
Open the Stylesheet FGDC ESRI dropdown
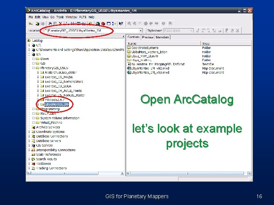point(191,31)
